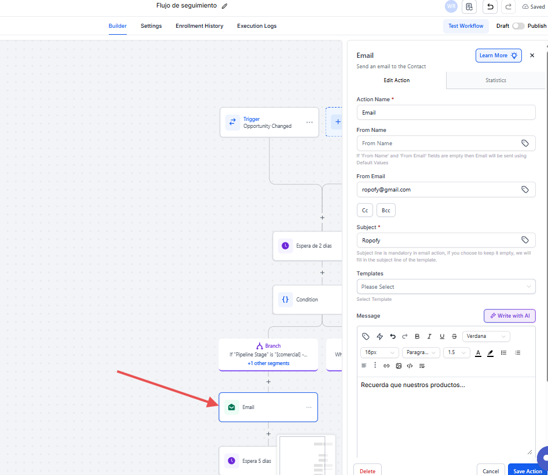Open the Statistics tab in Email panel

pos(495,80)
